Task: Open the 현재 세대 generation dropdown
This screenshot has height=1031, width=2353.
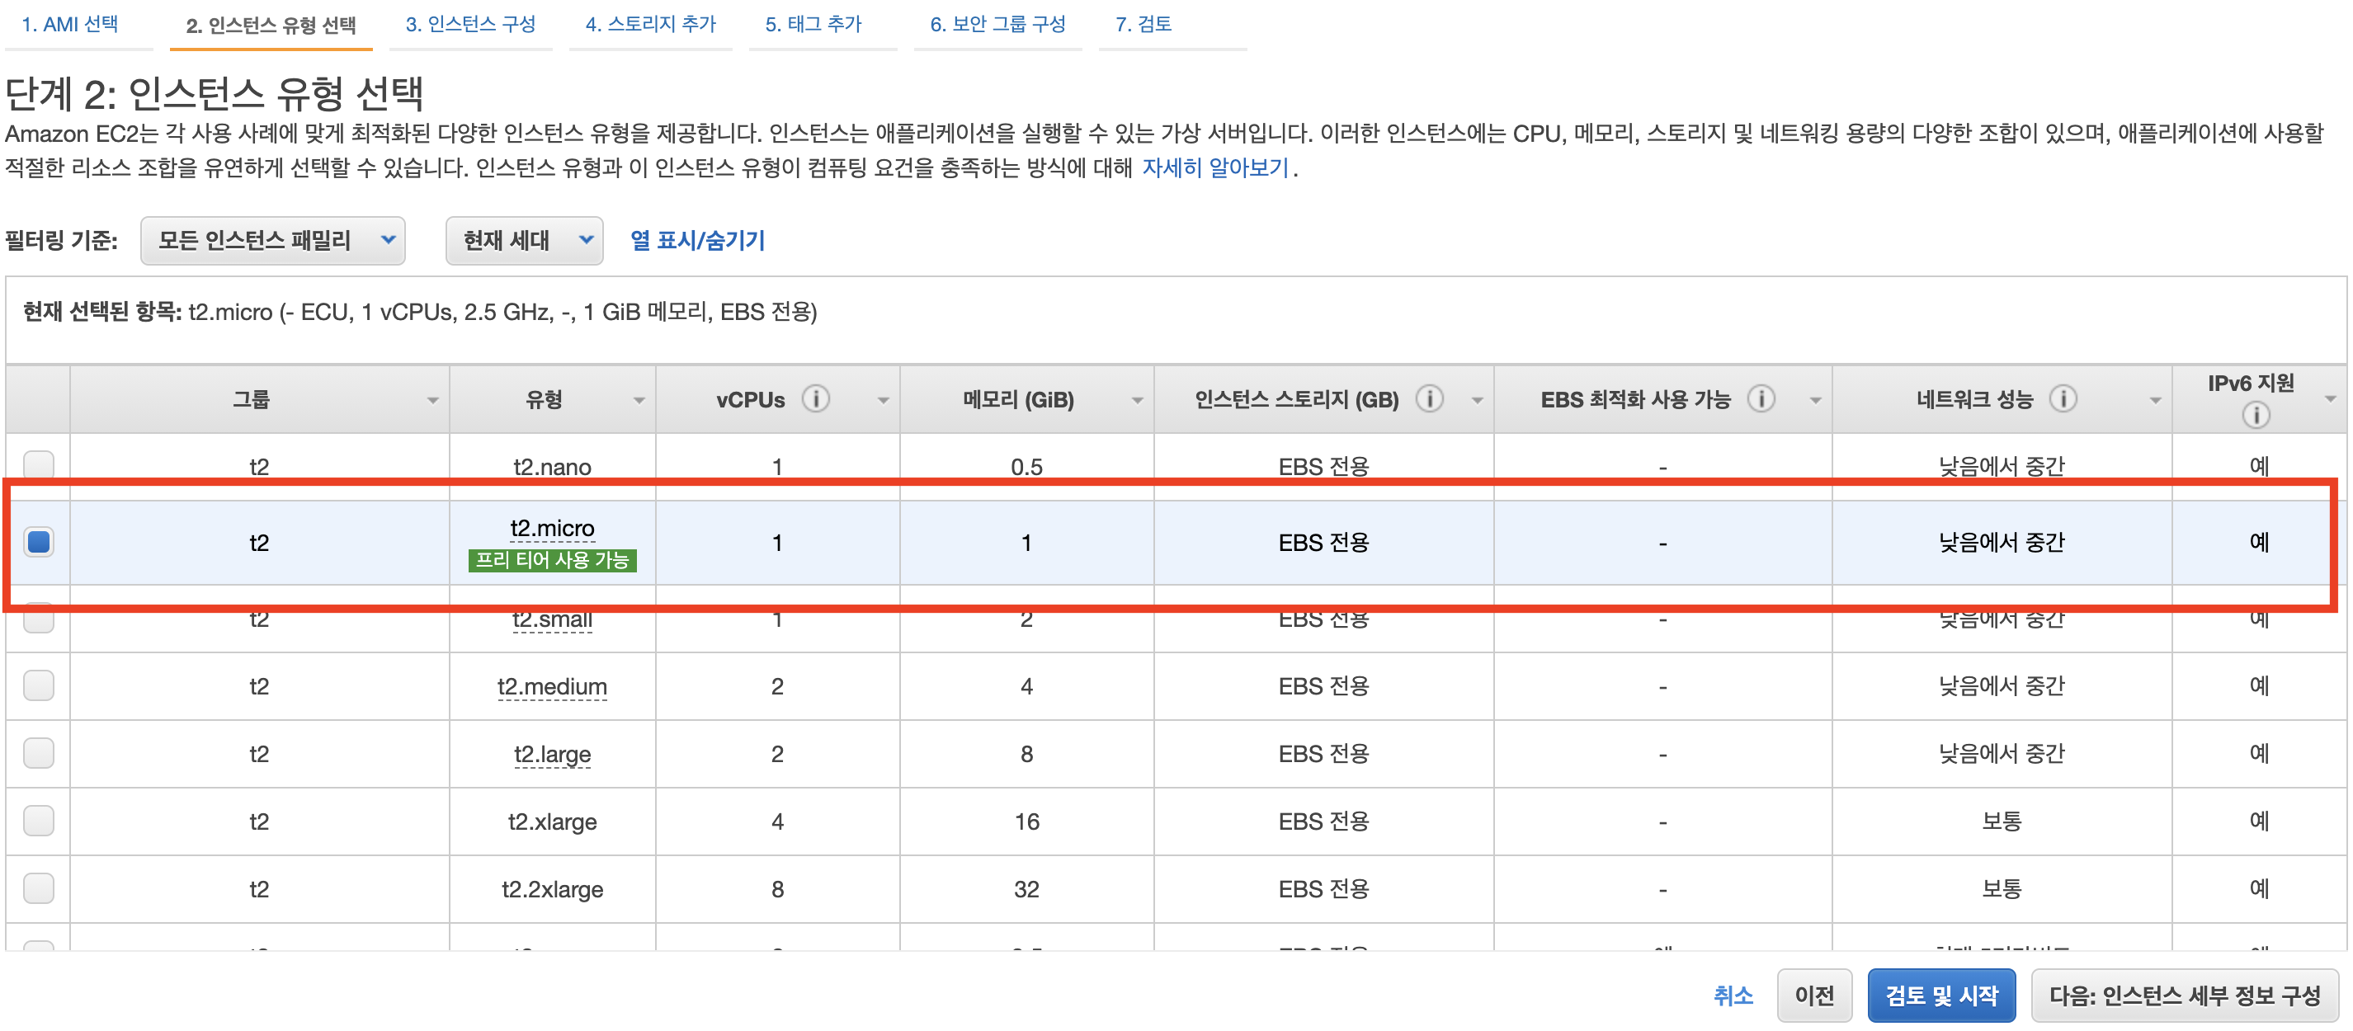Action: pos(525,240)
